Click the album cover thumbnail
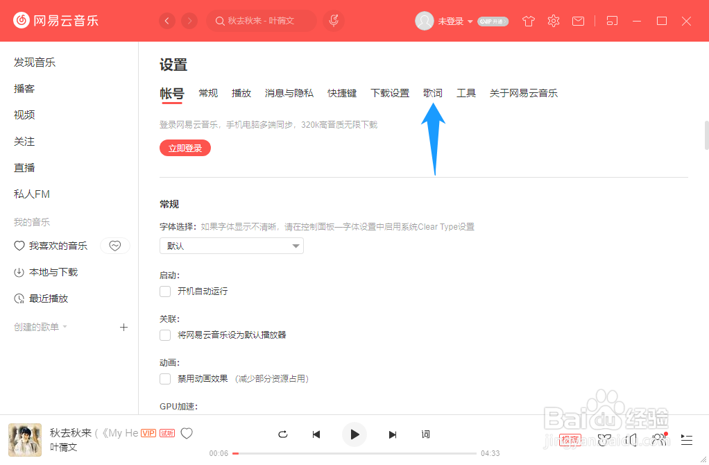 25,440
